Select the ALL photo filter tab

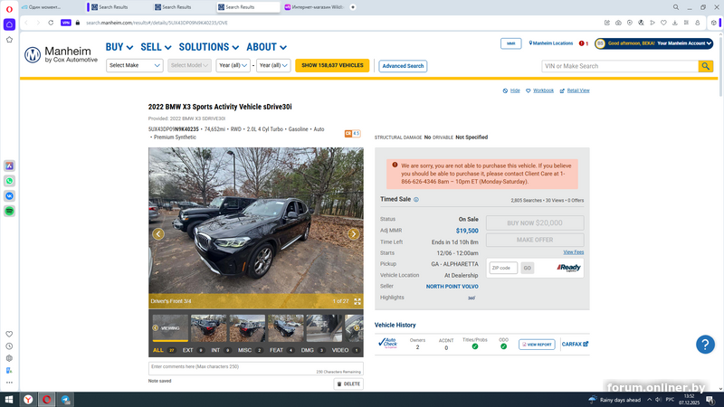tap(164, 350)
